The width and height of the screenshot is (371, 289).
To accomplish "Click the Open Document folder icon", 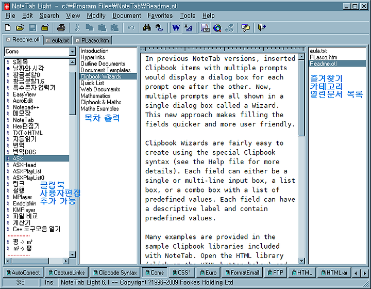I will (20, 28).
